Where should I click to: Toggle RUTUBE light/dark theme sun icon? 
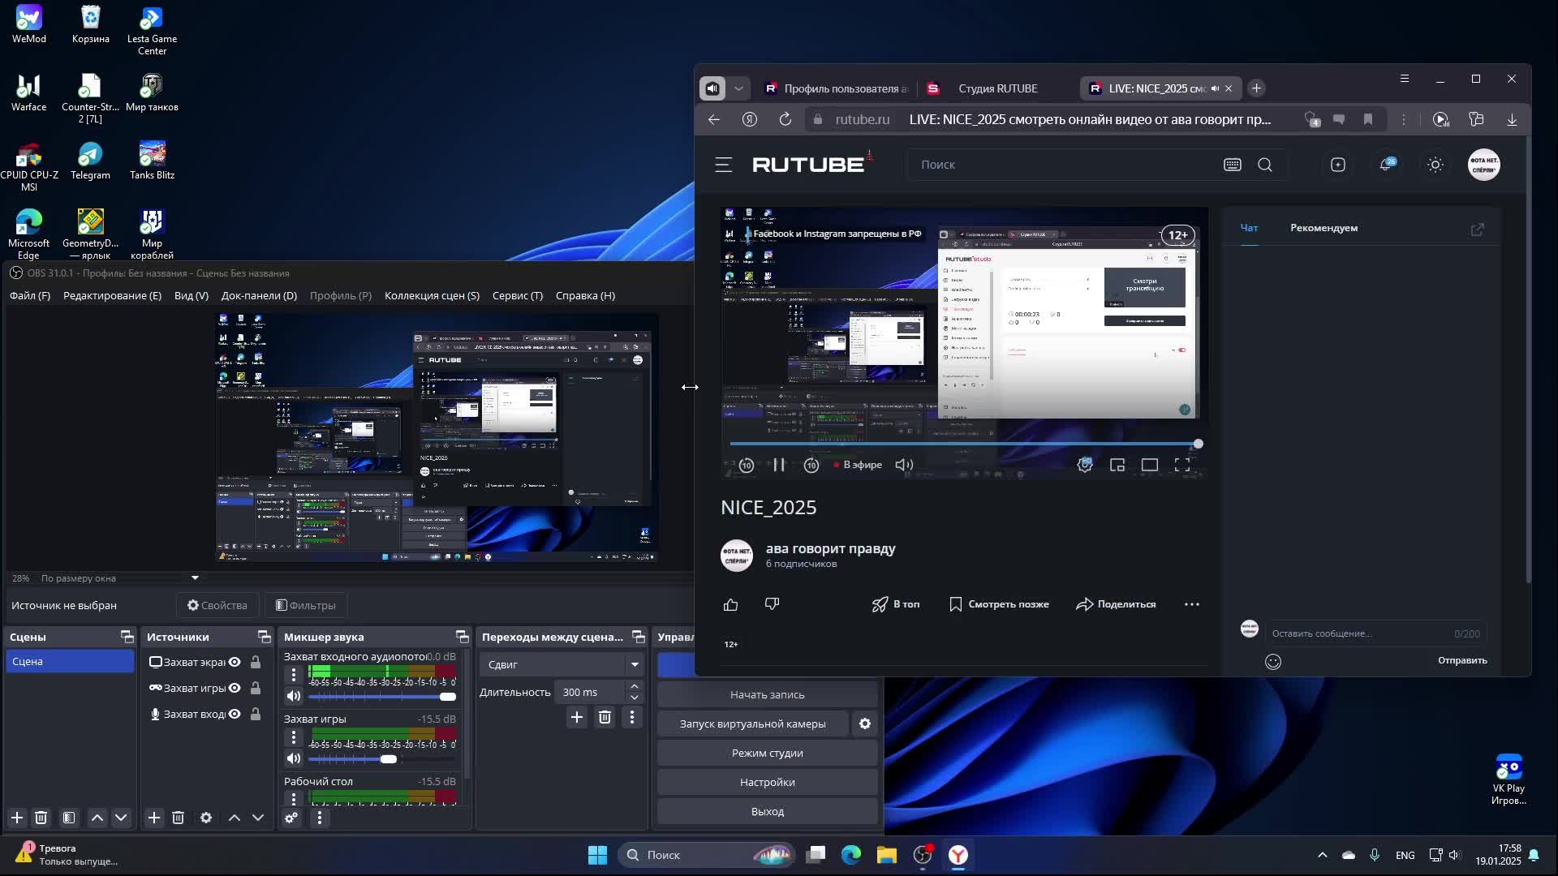[x=1435, y=165]
